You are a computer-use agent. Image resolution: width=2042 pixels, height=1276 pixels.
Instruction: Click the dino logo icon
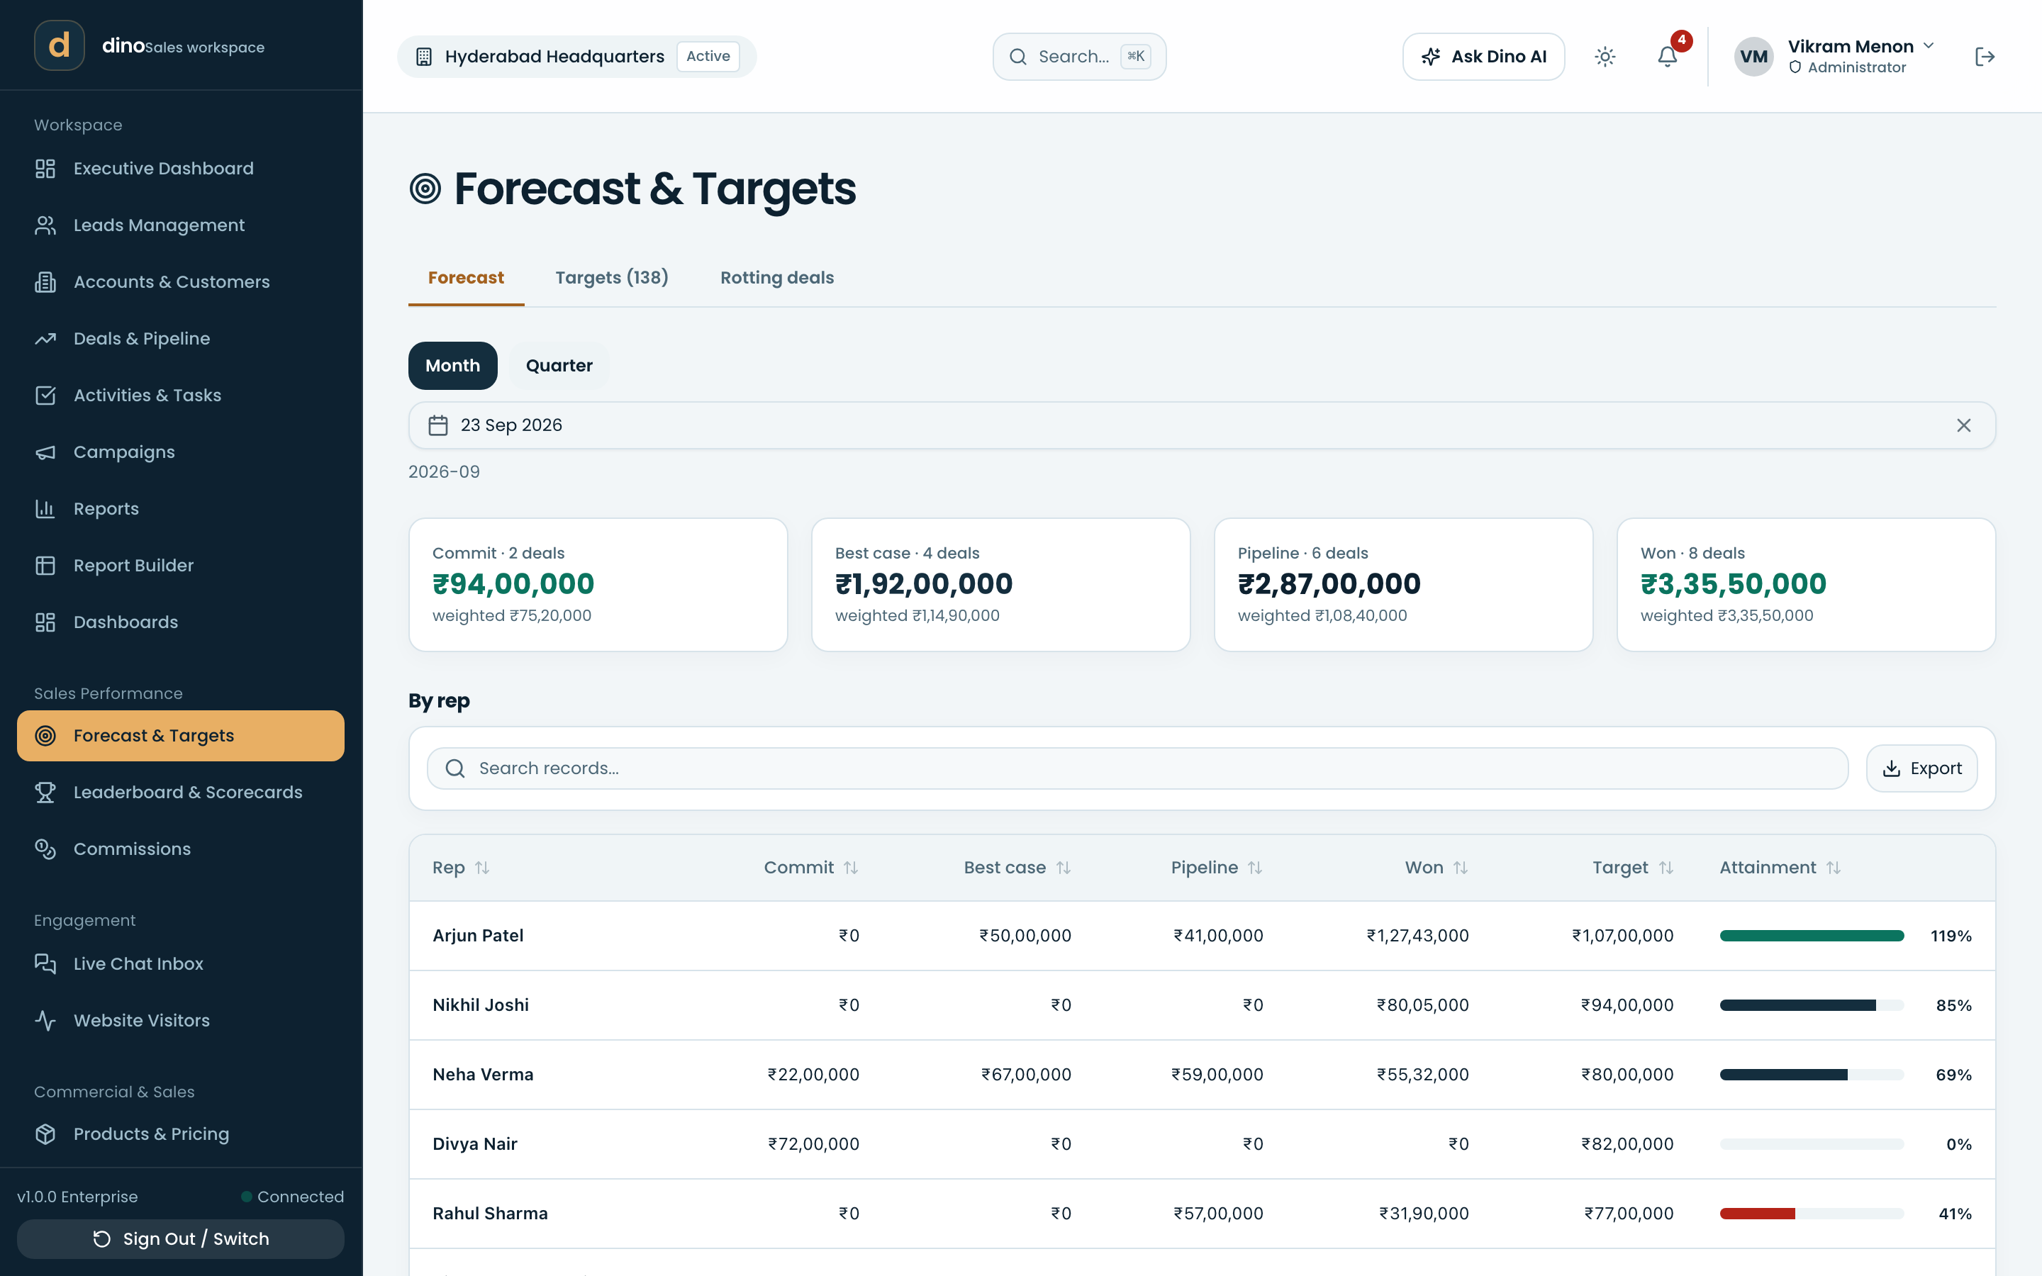coord(59,45)
